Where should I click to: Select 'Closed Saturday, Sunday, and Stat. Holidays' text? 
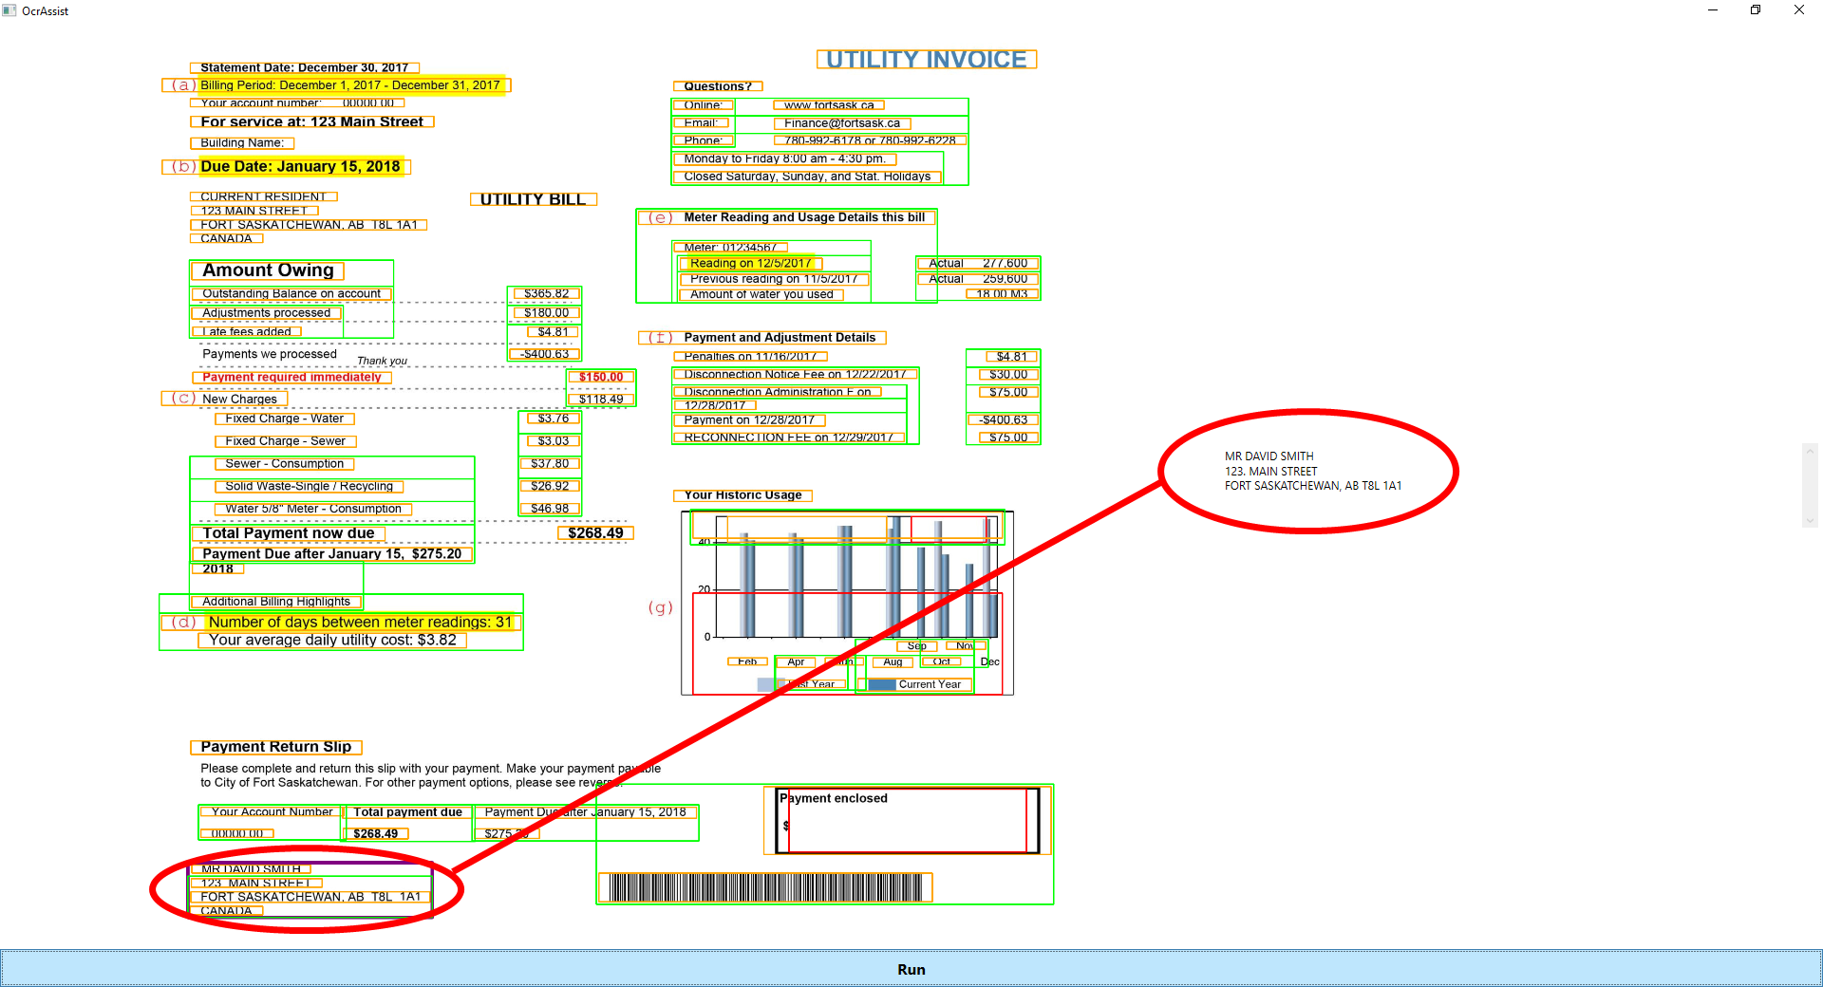click(x=807, y=177)
